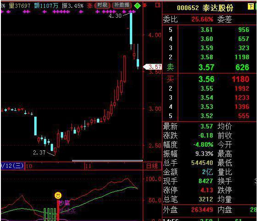Click the red square window icon at the chart's top corner
This screenshot has width=257, height=221.
157,5
